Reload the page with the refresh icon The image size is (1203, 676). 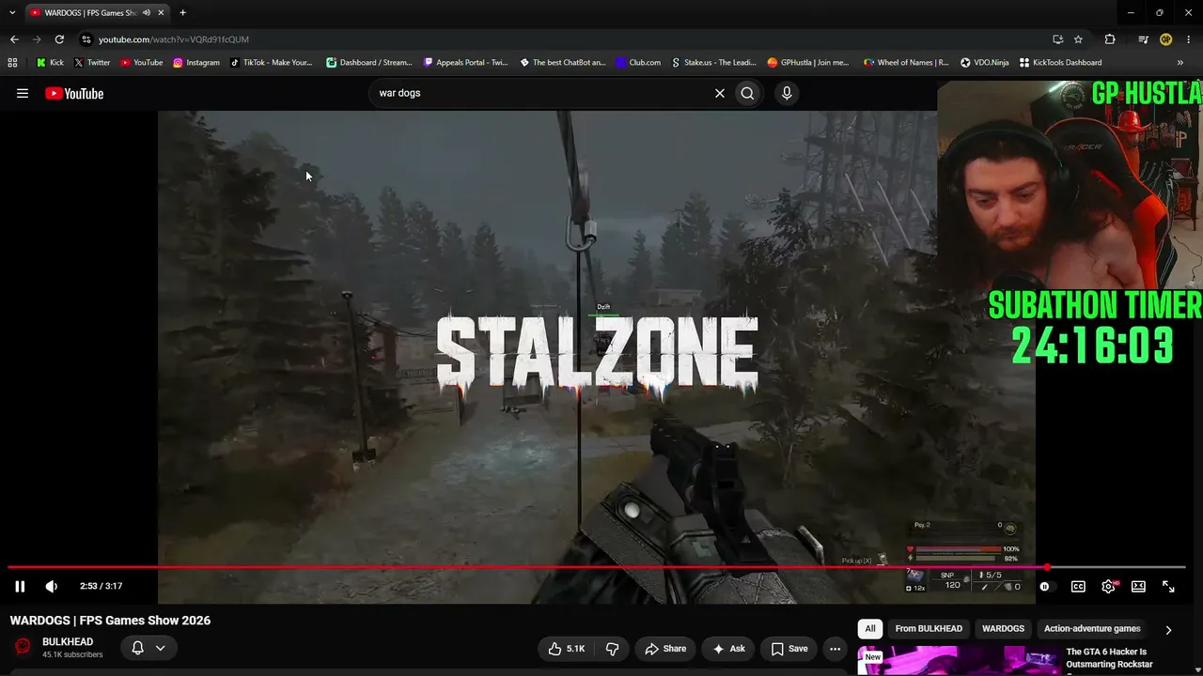tap(59, 39)
